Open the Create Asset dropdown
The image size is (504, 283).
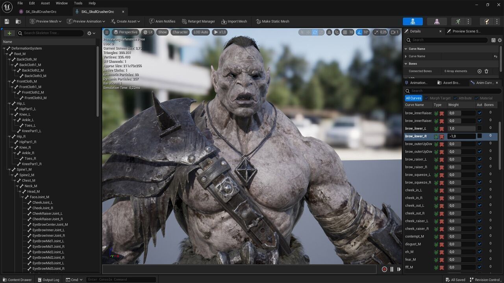(x=126, y=21)
